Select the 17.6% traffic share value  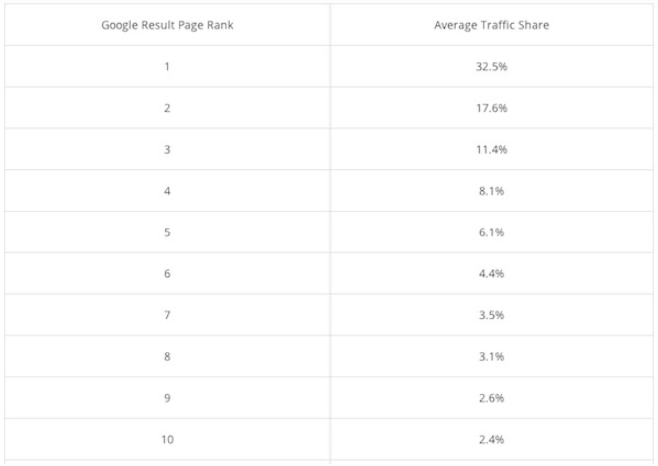click(x=492, y=108)
